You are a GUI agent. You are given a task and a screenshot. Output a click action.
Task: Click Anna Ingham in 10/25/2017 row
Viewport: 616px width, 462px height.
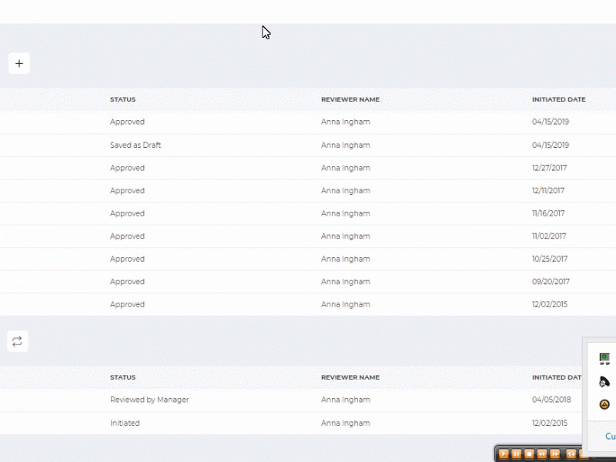tap(345, 259)
